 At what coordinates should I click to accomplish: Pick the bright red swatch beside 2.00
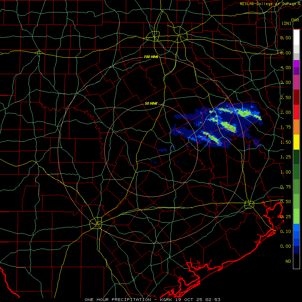pyautogui.click(x=296, y=112)
